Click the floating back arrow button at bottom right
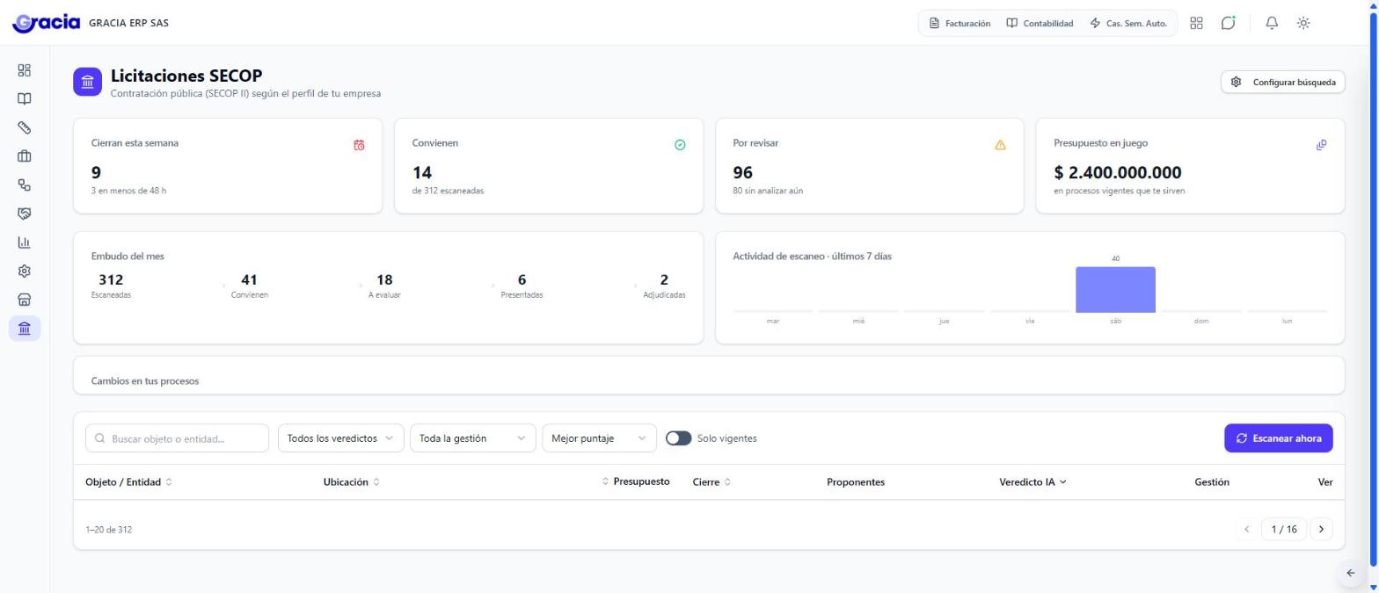The width and height of the screenshot is (1379, 593). (x=1351, y=573)
